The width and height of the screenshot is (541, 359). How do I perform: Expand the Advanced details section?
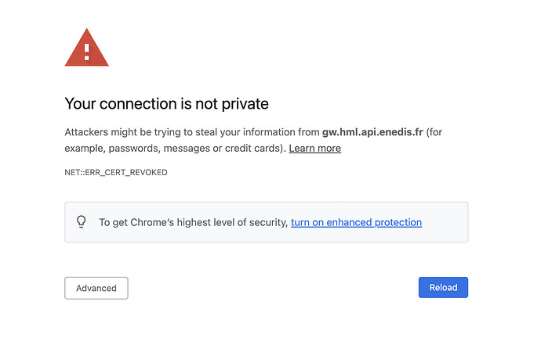click(x=96, y=288)
